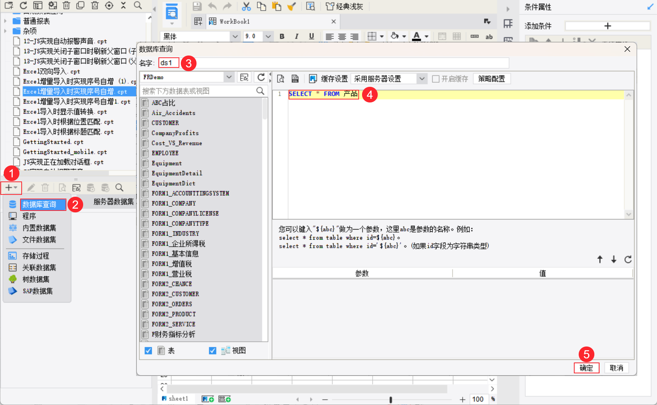Click the trash icon in top-left toolbar
657x405 pixels.
[66, 5]
